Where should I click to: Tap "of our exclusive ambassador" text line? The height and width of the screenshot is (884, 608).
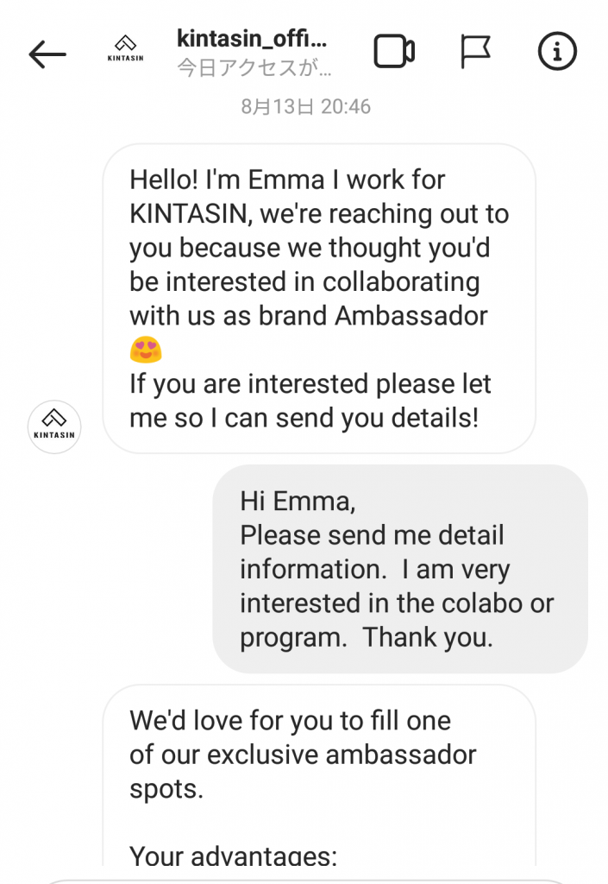303,755
